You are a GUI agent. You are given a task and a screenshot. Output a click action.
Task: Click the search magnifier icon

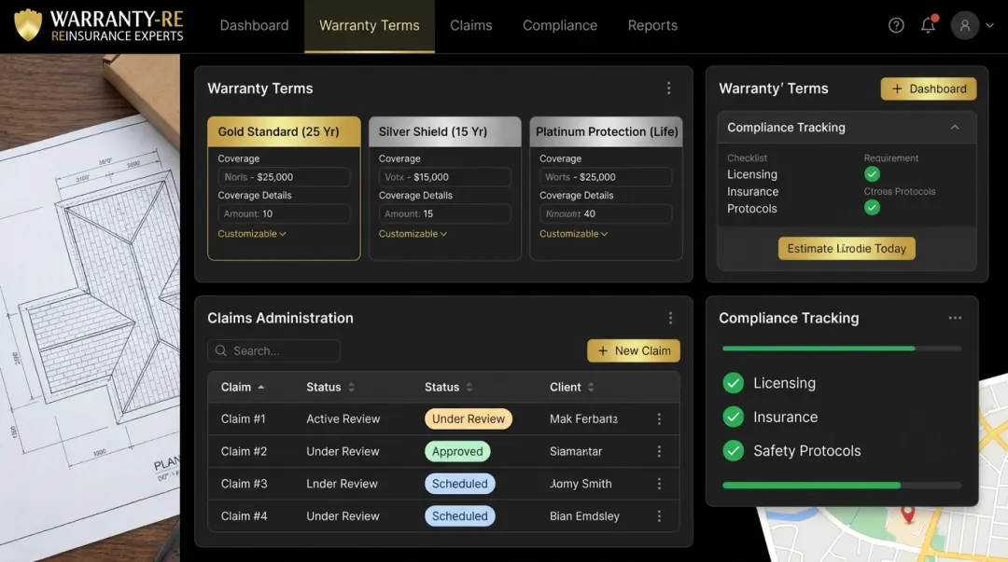tap(221, 350)
